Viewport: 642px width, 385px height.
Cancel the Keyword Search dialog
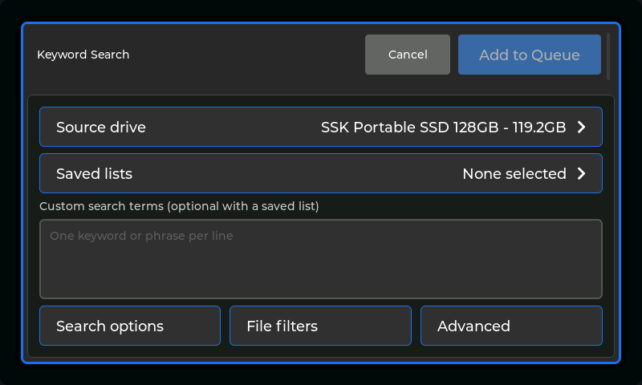click(408, 55)
